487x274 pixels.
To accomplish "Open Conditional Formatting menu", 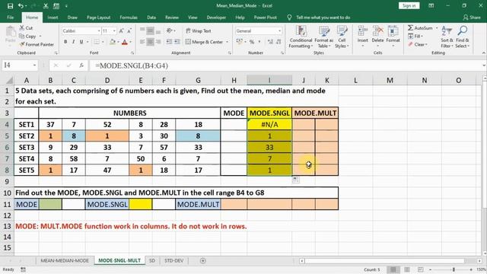I will 301,37.
